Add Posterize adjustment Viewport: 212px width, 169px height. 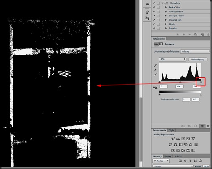[178, 151]
